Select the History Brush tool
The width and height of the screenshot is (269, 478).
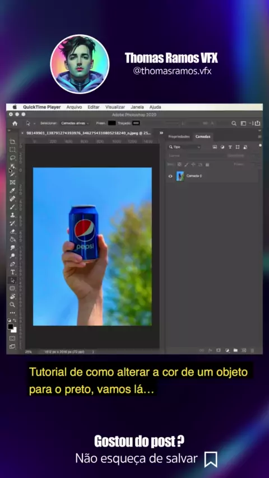(x=12, y=223)
